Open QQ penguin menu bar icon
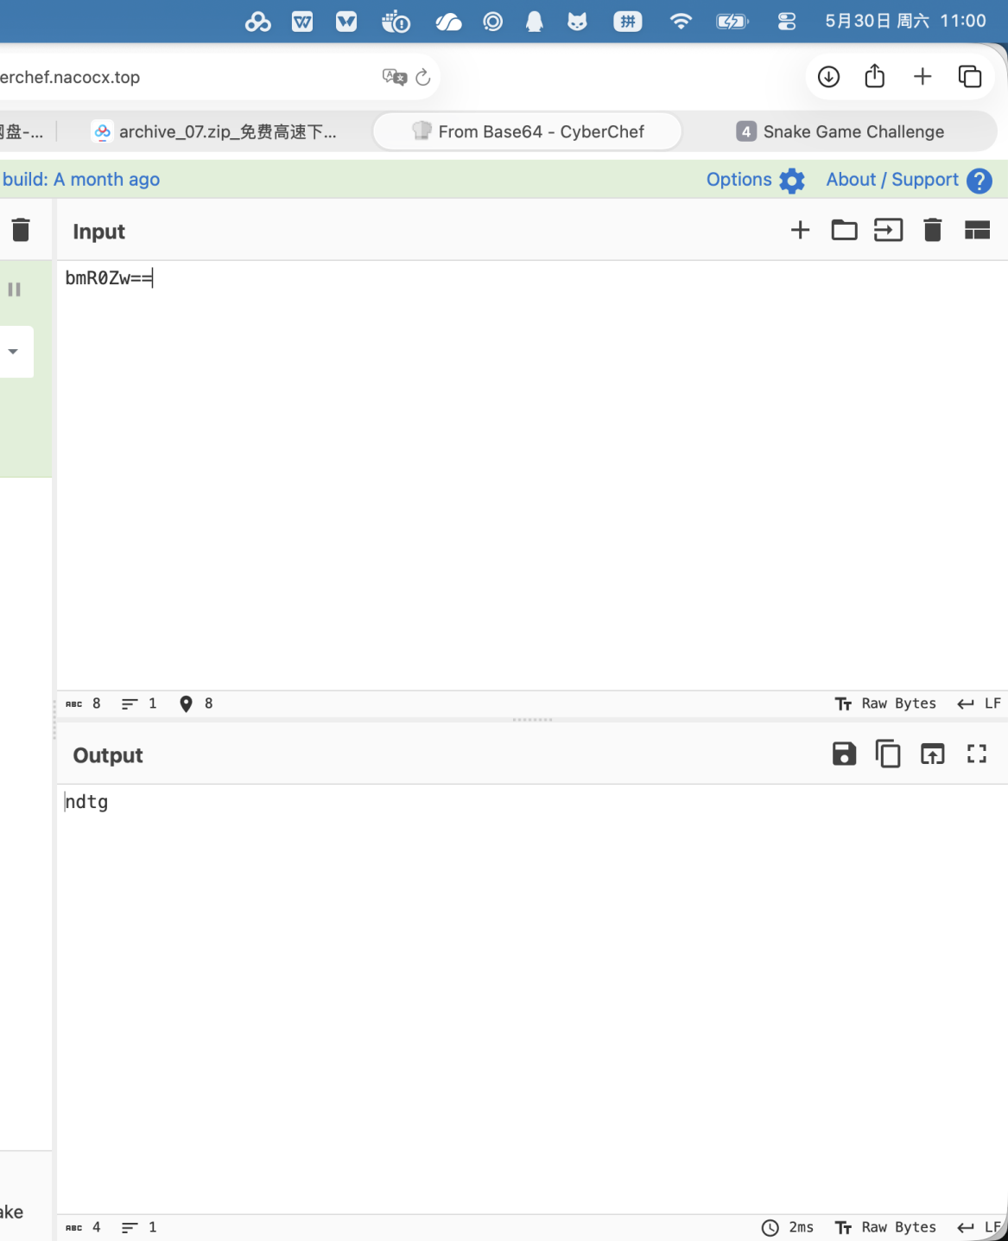Screen dimensions: 1008x1241 point(535,22)
